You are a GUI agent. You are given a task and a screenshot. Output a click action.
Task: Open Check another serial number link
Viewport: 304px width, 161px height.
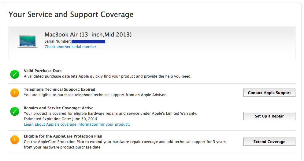point(70,47)
